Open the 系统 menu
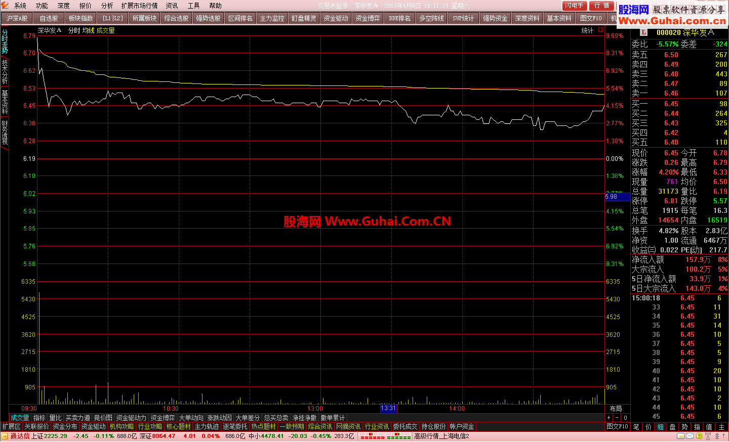 [20, 6]
